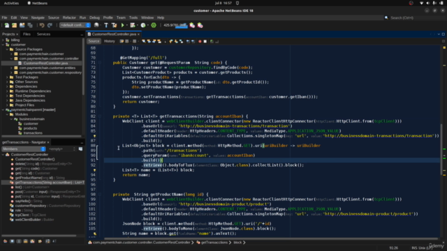
Task: Click getTransacctions breadcrumb at editor bottom
Action: [x=214, y=243]
